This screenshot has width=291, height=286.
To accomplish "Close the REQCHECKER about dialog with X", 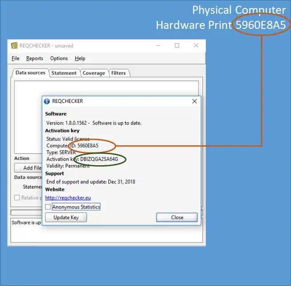I will coord(194,101).
